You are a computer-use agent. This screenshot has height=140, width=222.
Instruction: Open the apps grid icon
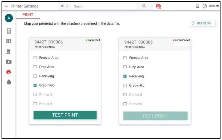coord(197,6)
